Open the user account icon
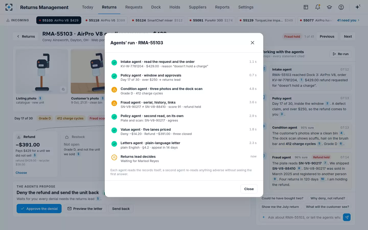The image size is (368, 230). point(341,7)
